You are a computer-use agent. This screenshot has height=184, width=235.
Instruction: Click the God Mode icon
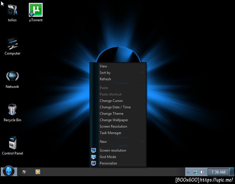pos(94,157)
